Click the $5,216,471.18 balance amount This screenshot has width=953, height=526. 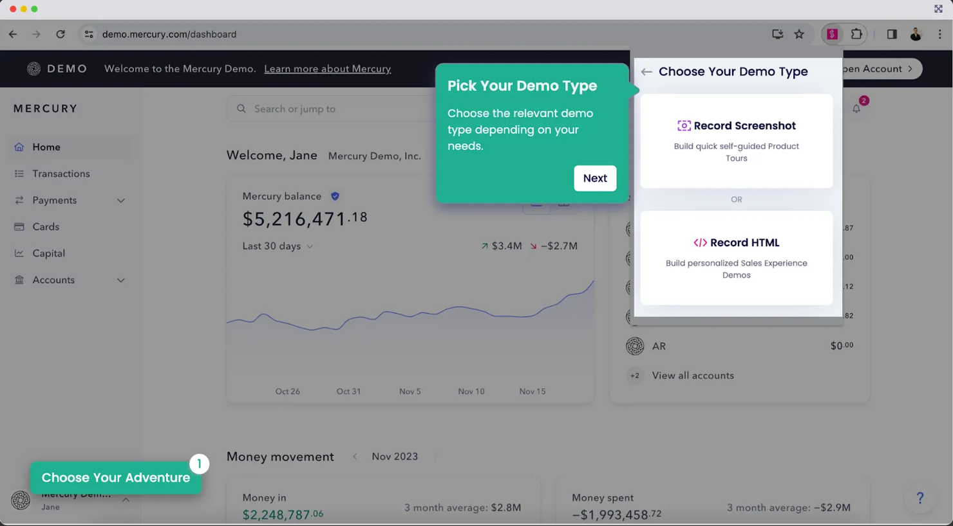[305, 219]
